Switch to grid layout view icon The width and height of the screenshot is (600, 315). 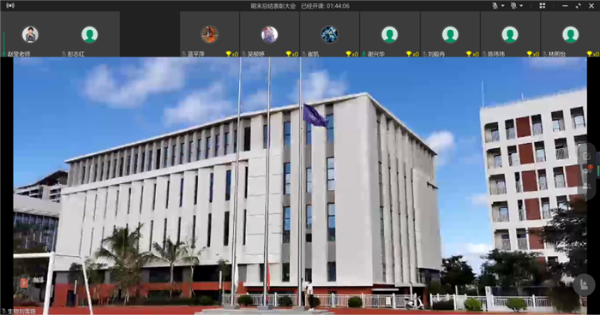tap(543, 6)
